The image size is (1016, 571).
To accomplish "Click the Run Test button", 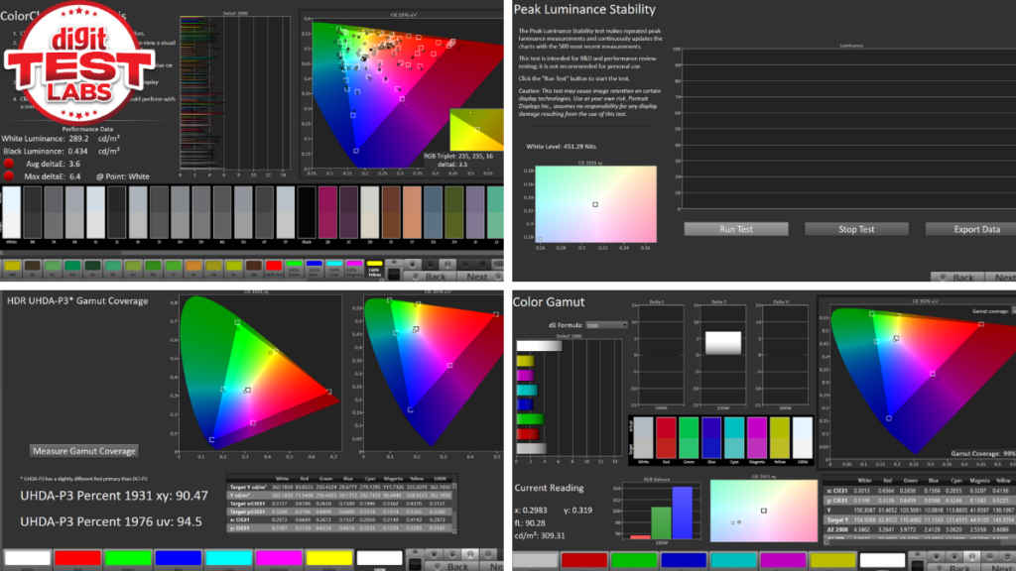I will pos(736,229).
